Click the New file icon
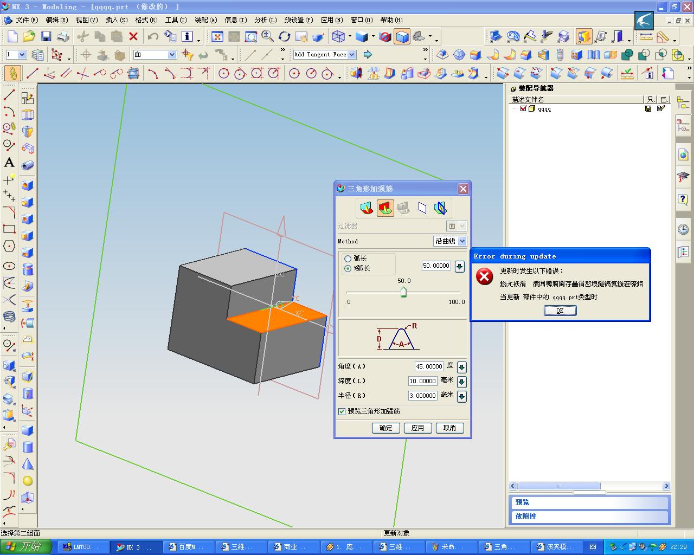This screenshot has height=555, width=694. coord(12,36)
